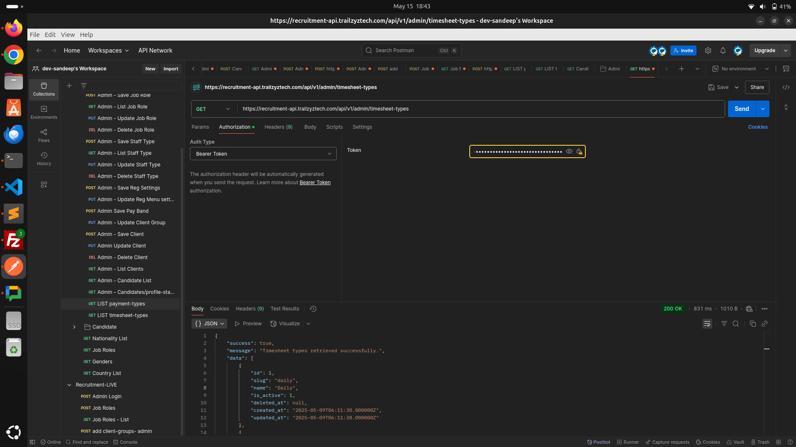Open the View menu

click(68, 35)
